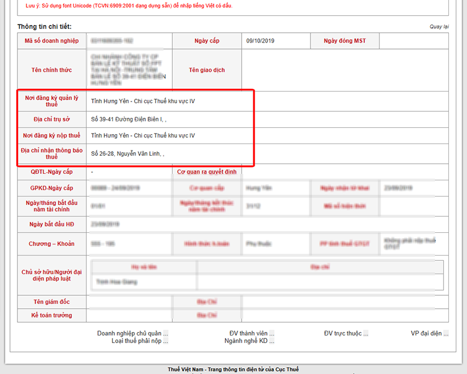The height and width of the screenshot is (374, 467).
Task: Click 'Tên chính thức' label cell
Action: click(x=52, y=70)
